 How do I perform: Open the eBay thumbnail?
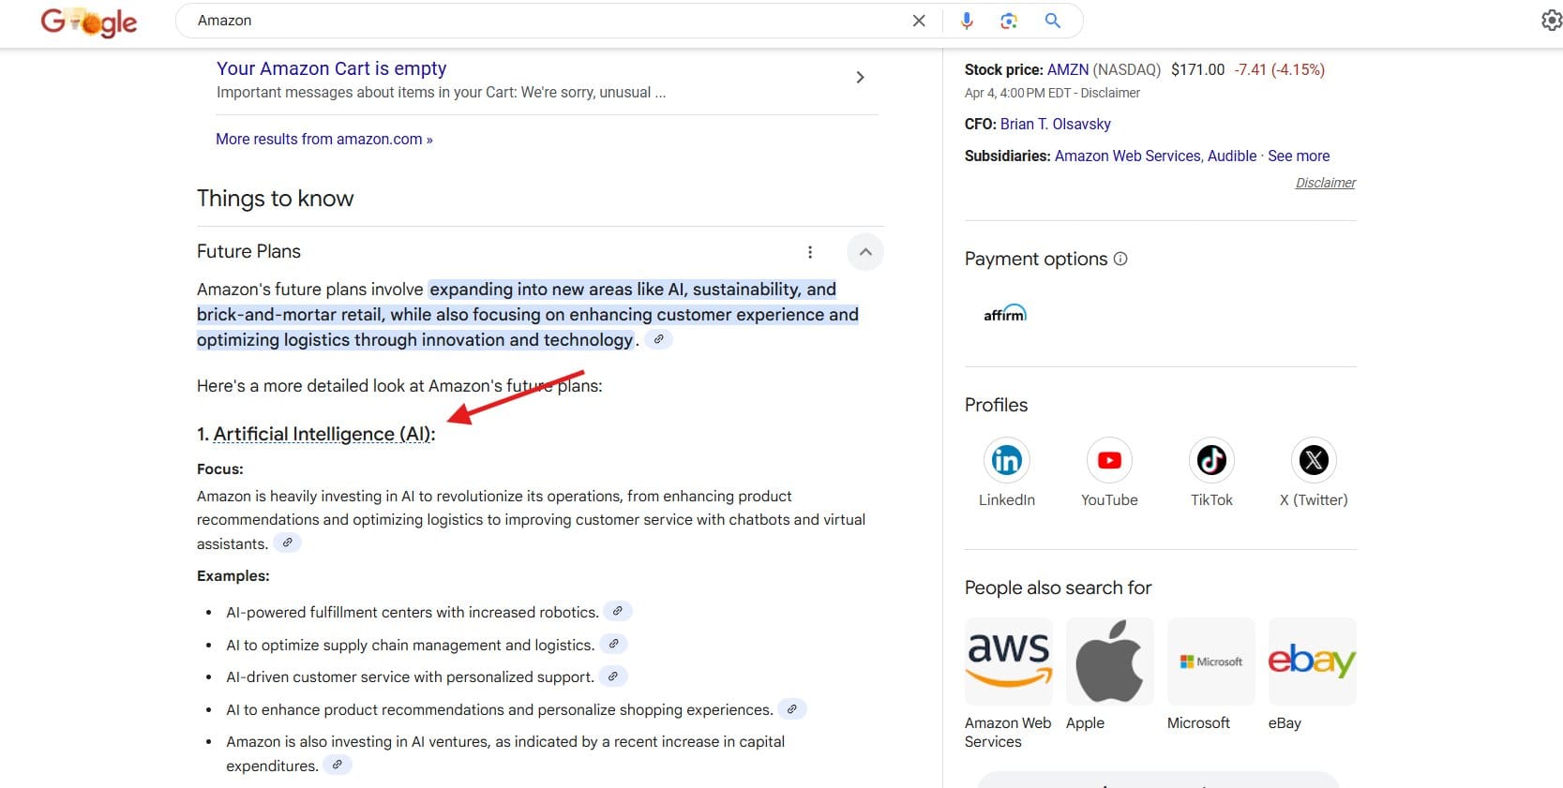[x=1313, y=662]
